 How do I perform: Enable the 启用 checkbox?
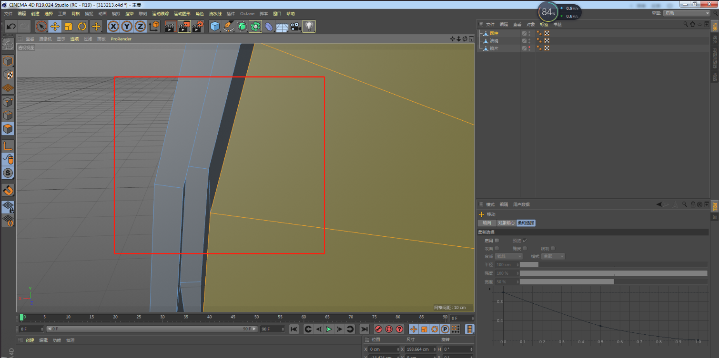tap(496, 241)
